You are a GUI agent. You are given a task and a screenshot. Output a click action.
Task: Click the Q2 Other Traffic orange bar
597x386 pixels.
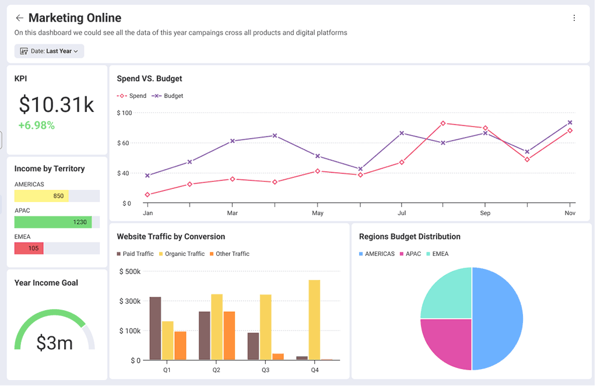230,336
